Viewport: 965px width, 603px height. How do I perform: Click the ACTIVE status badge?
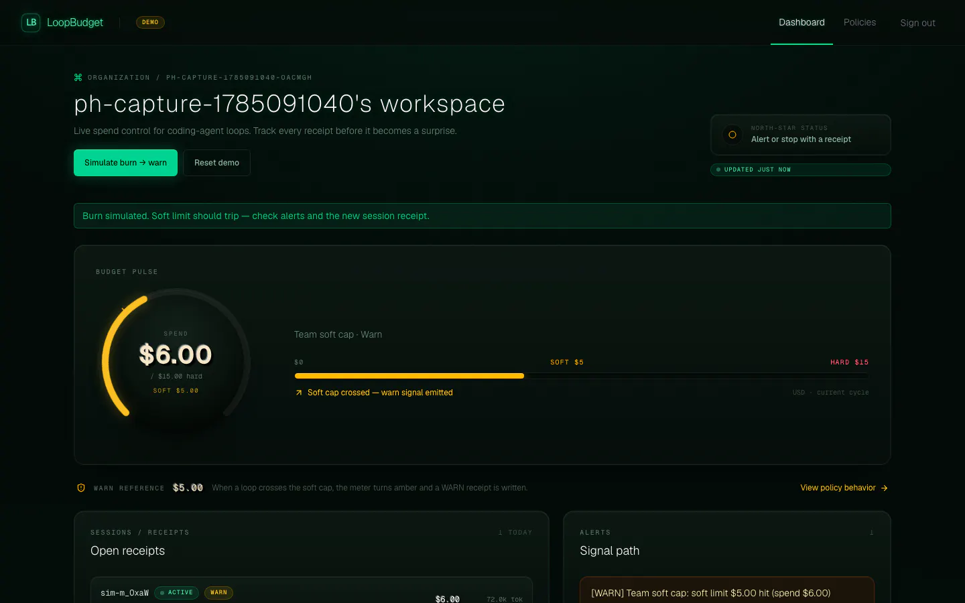[x=176, y=593]
